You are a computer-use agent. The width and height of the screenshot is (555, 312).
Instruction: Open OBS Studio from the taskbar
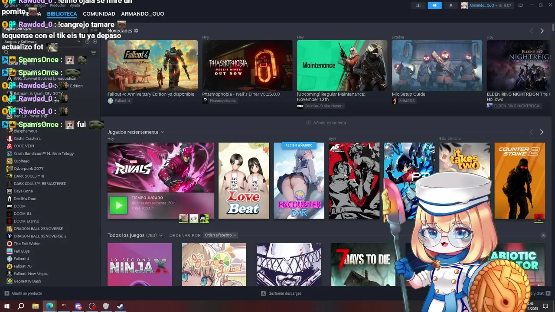[x=92, y=306]
